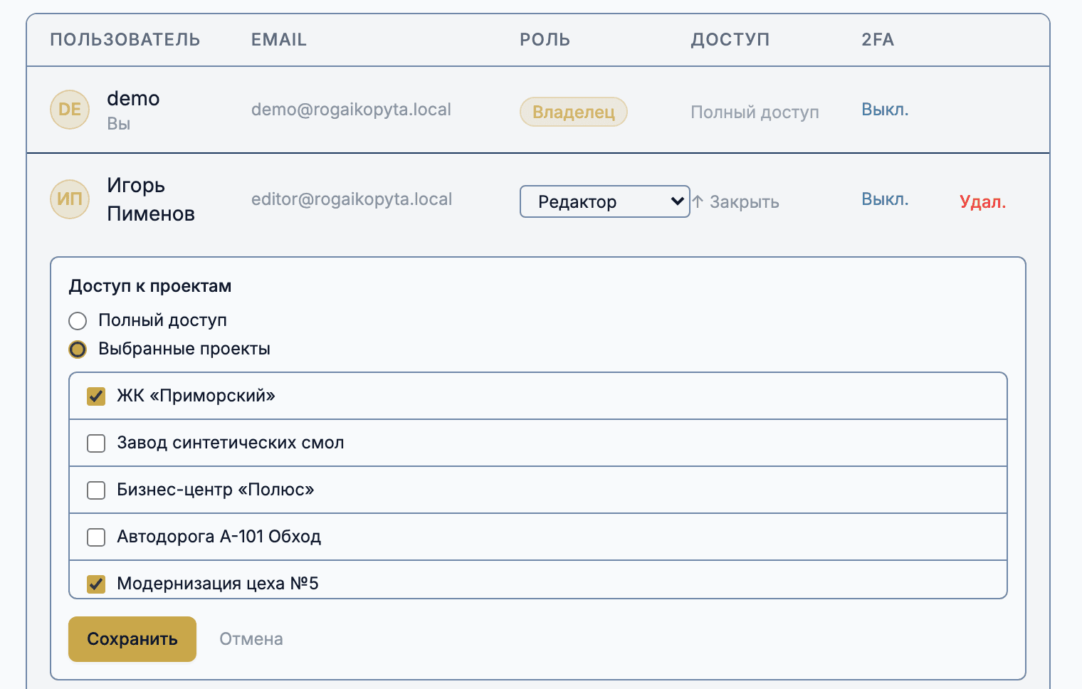Click the Роль column header
1082x689 pixels.
(545, 40)
